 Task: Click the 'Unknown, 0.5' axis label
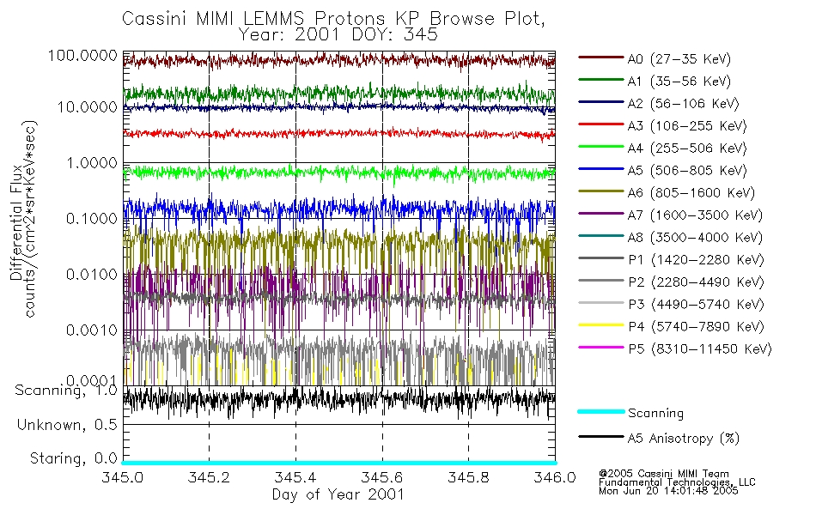(67, 425)
